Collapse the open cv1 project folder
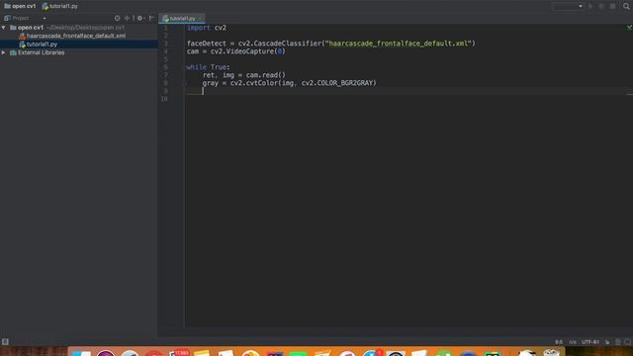633x356 pixels. (4, 28)
